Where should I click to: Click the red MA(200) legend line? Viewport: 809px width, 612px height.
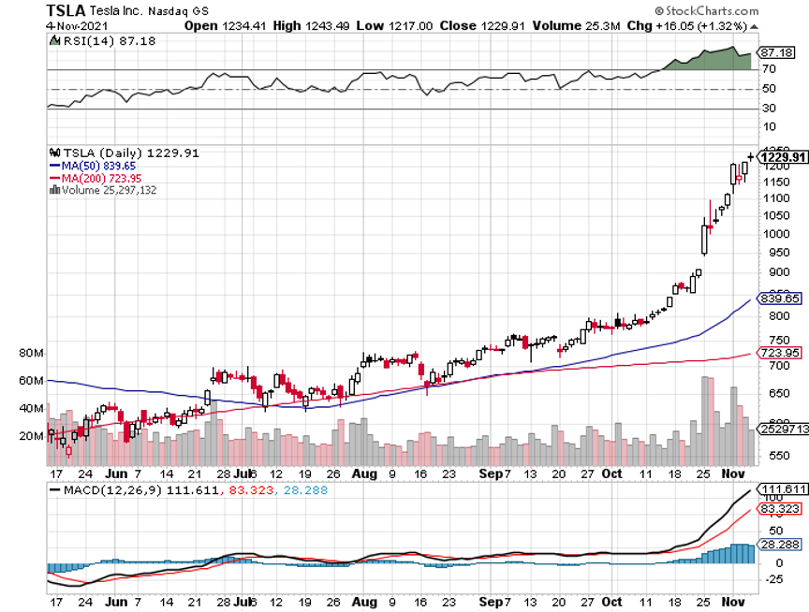click(x=54, y=179)
